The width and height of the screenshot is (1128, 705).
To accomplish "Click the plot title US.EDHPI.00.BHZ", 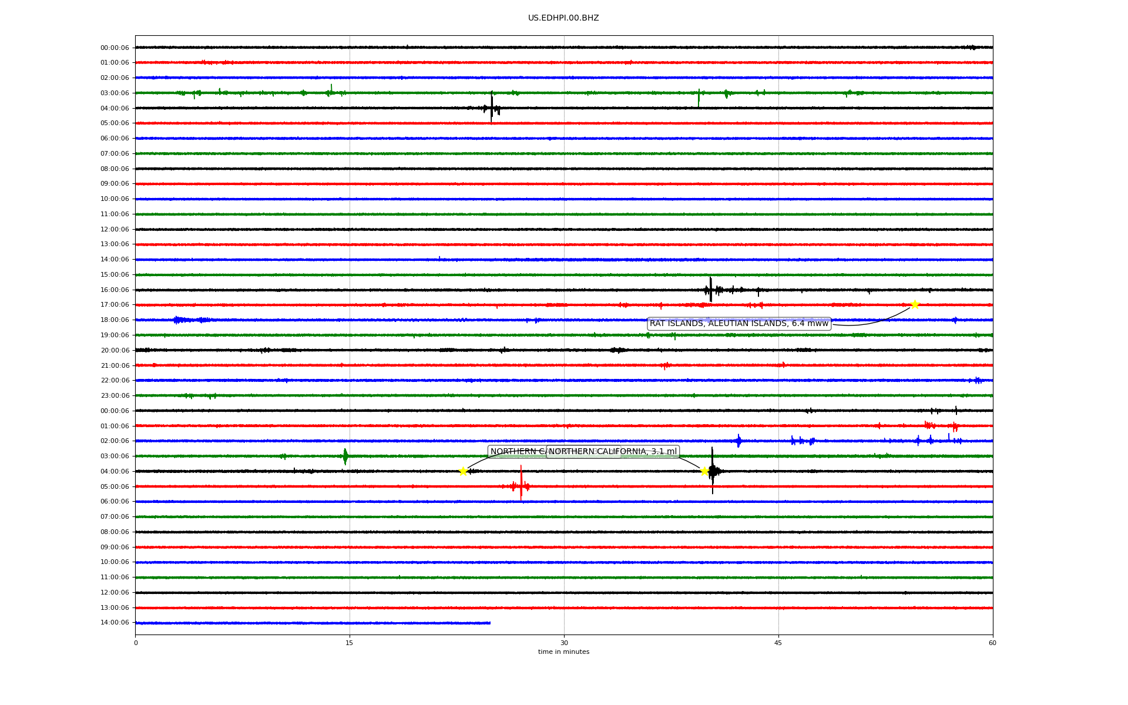I will pyautogui.click(x=563, y=18).
